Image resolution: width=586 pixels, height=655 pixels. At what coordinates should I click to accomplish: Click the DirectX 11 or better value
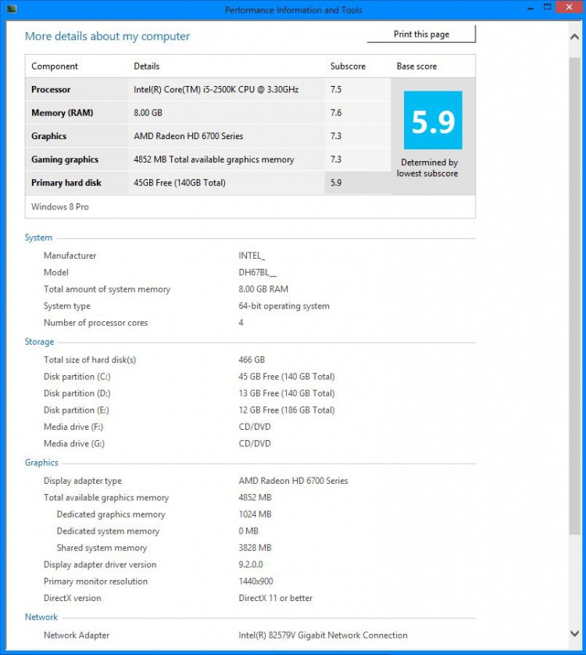click(x=276, y=598)
